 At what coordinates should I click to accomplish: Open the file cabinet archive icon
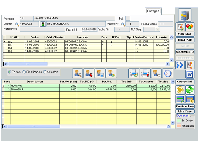point(185,15)
